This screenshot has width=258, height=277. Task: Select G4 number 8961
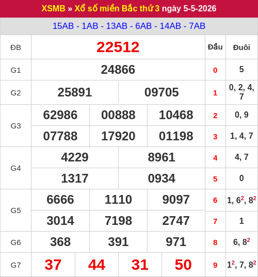click(x=162, y=157)
